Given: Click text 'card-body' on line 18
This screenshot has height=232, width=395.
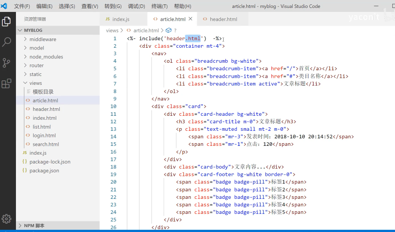Looking at the screenshot, I should pos(214,167).
